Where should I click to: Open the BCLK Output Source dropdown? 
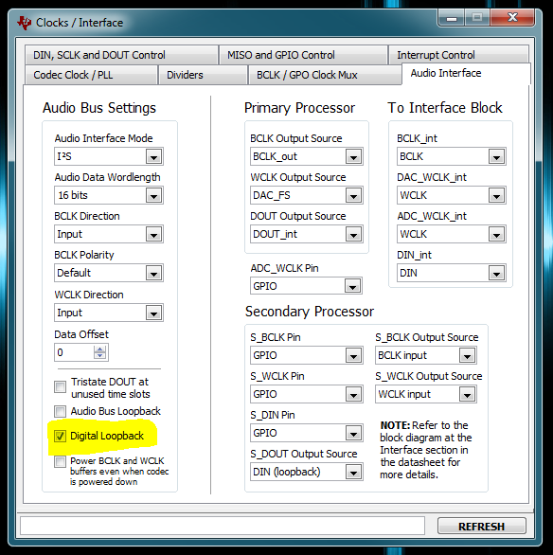click(x=307, y=156)
